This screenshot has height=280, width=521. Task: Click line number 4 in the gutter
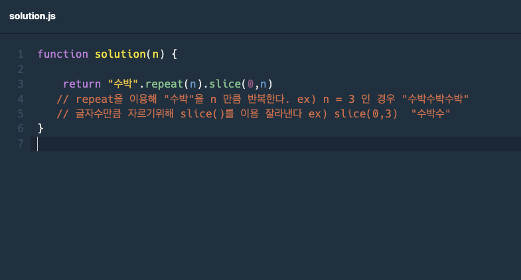(x=21, y=99)
